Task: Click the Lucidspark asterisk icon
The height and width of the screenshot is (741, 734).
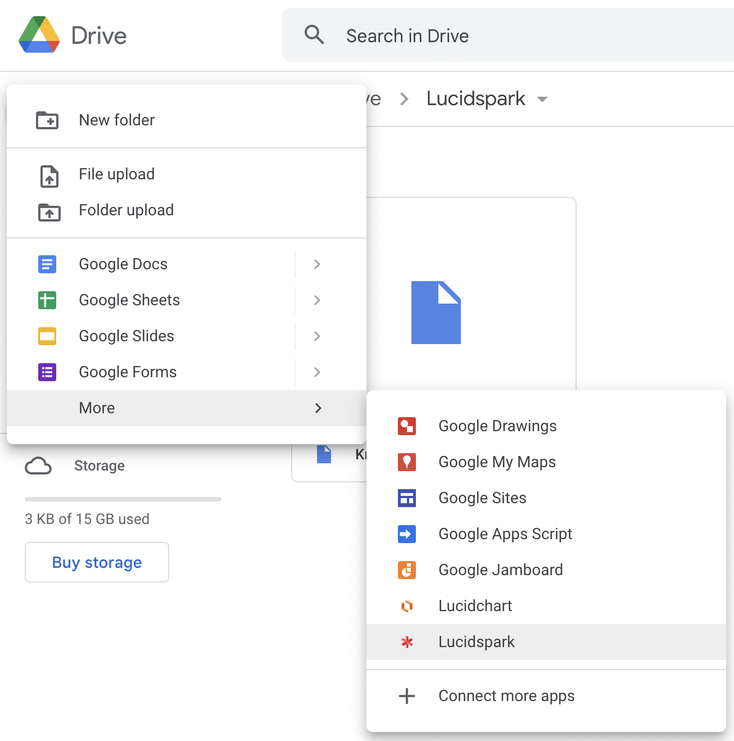Action: 407,642
